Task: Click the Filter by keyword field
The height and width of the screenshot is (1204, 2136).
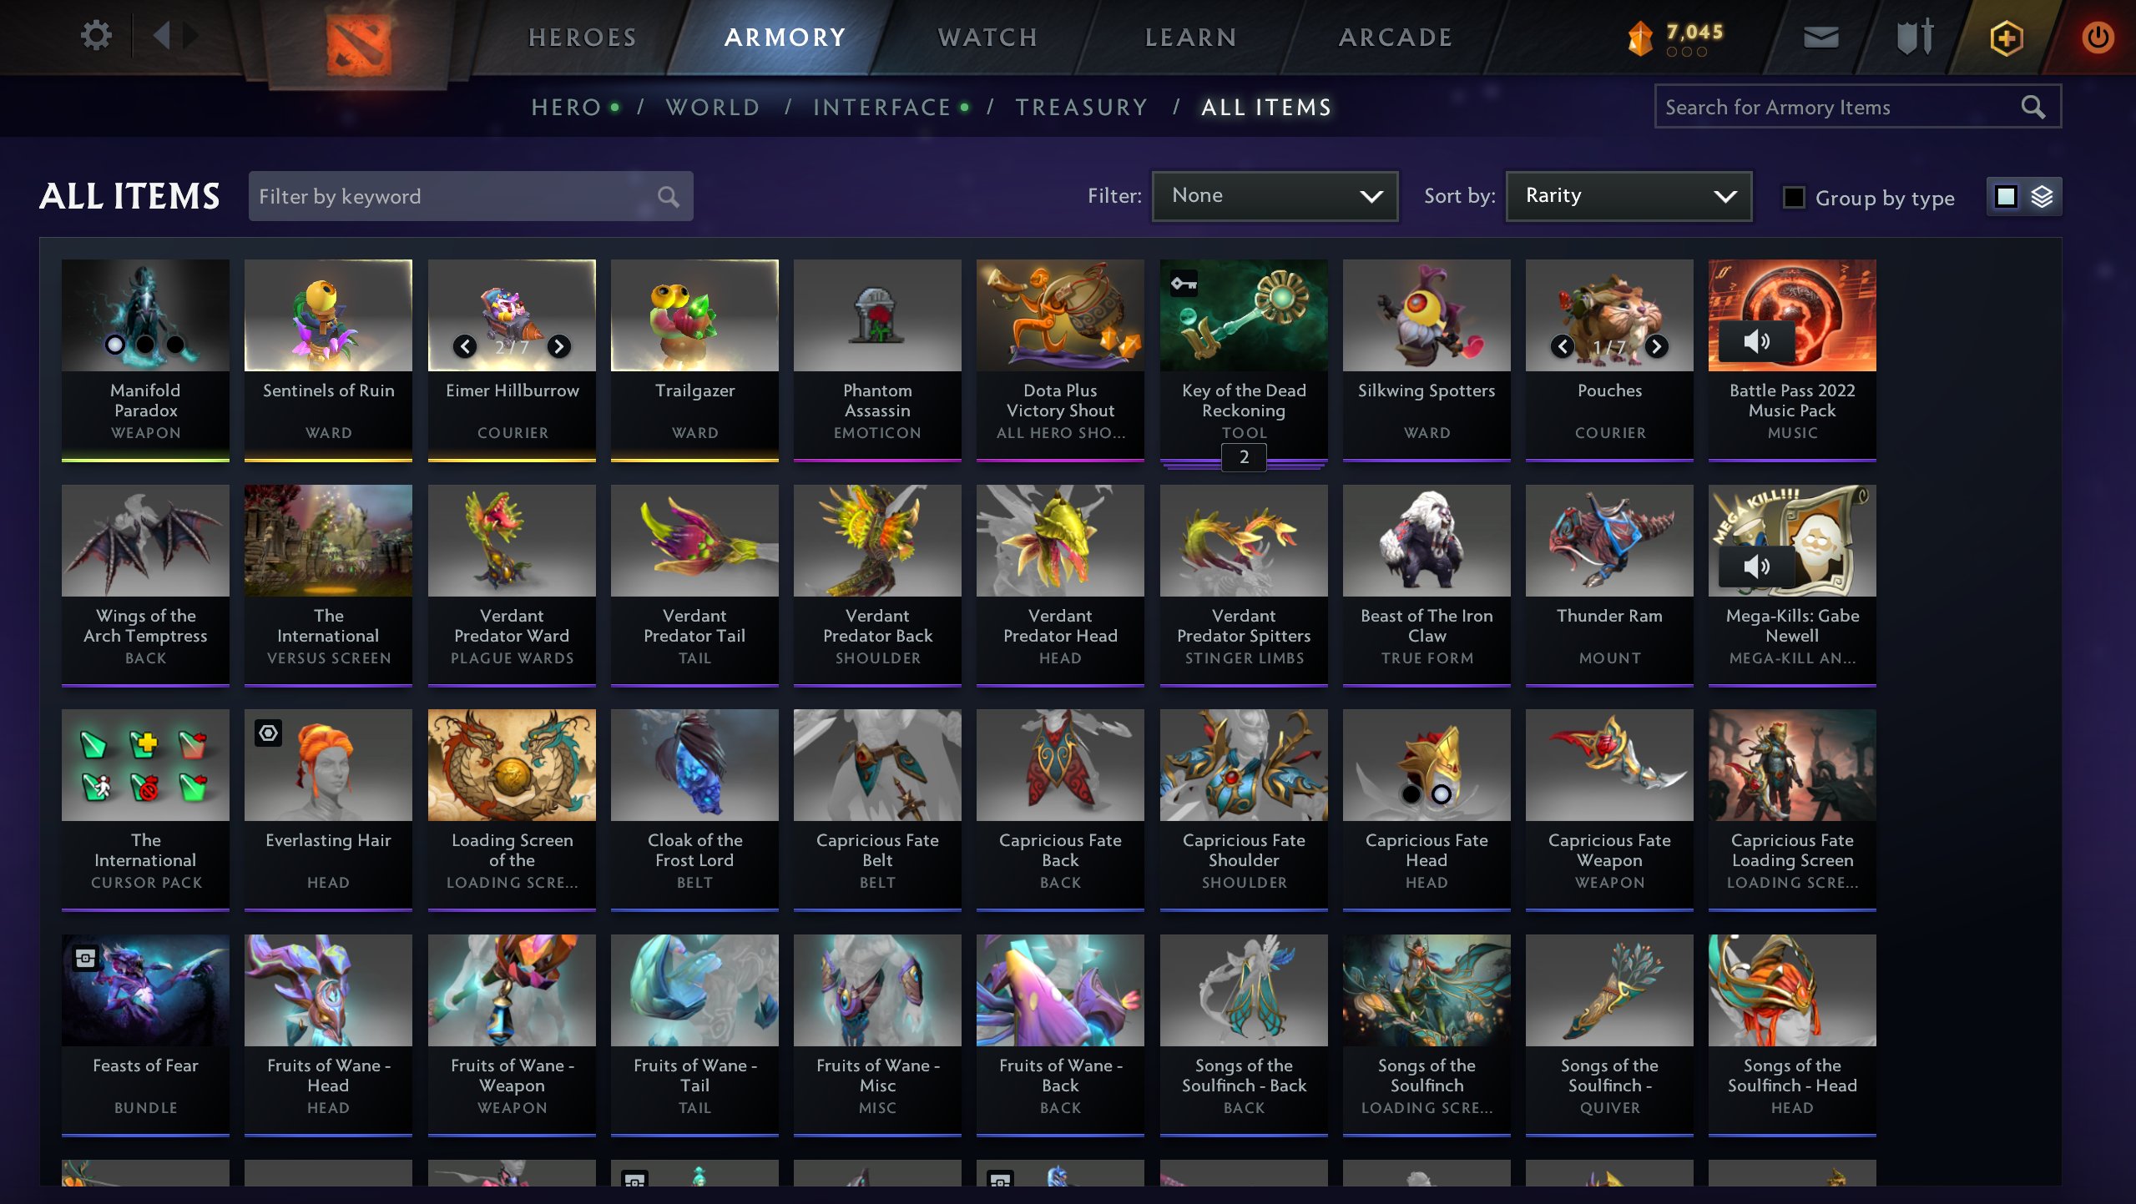Action: click(471, 197)
